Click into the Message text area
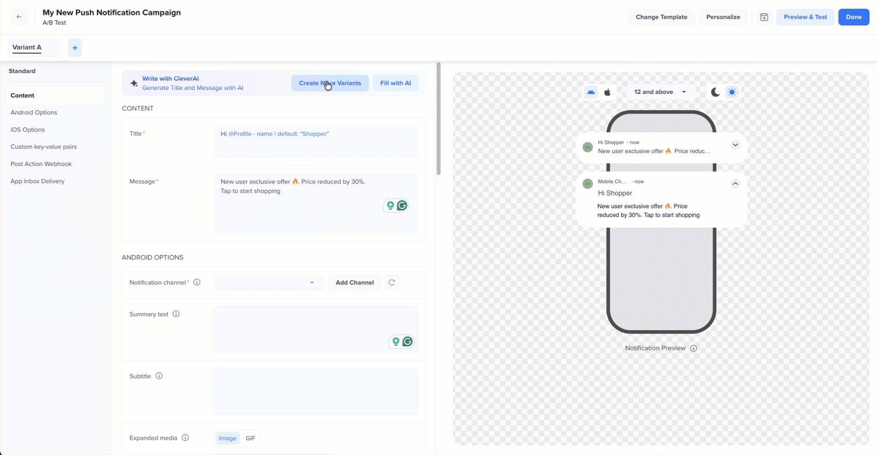 (x=315, y=203)
